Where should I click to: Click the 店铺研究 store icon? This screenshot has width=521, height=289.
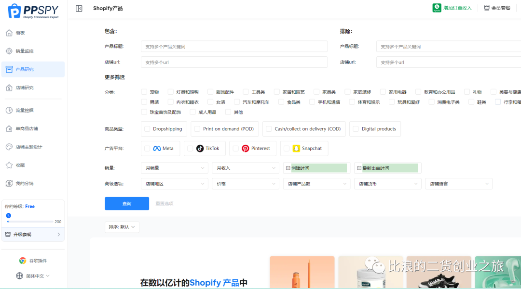click(9, 88)
